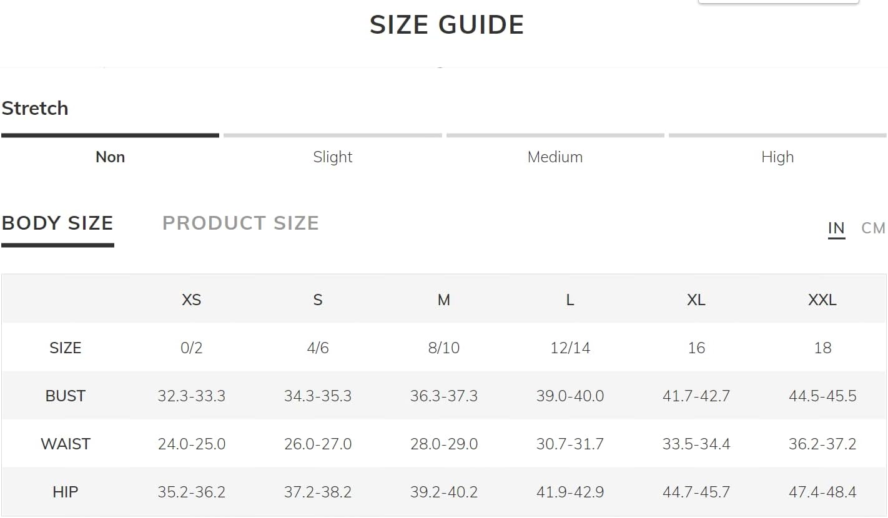Click the M column header
Viewport: 888px width, 518px height.
tap(444, 300)
